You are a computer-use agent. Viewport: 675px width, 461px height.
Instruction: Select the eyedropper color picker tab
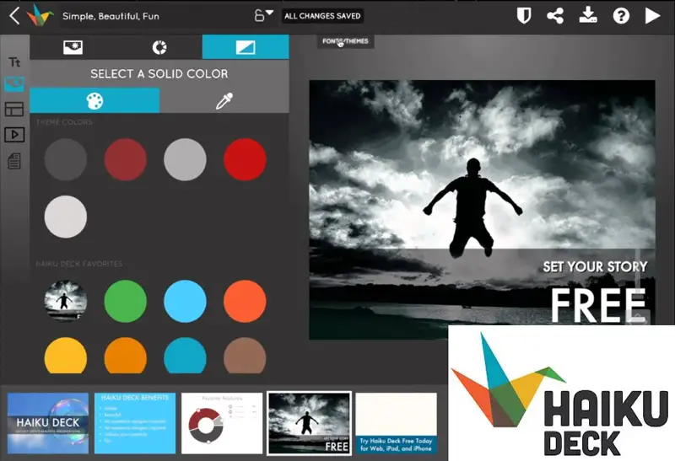(x=224, y=101)
